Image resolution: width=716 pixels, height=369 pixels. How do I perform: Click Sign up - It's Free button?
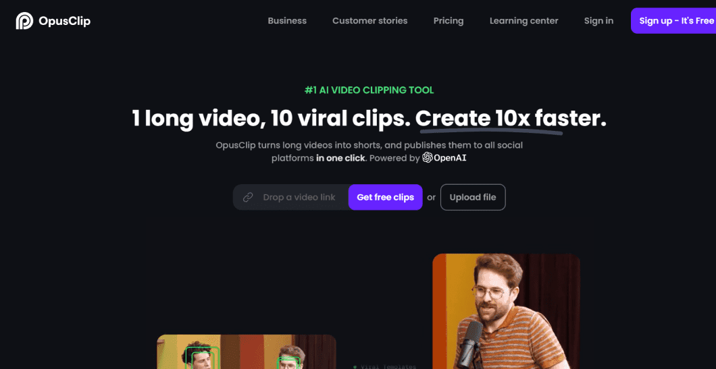pyautogui.click(x=674, y=21)
